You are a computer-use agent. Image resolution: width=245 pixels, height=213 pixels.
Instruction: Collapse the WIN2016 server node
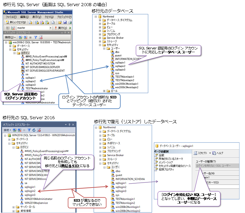(x=5, y=135)
